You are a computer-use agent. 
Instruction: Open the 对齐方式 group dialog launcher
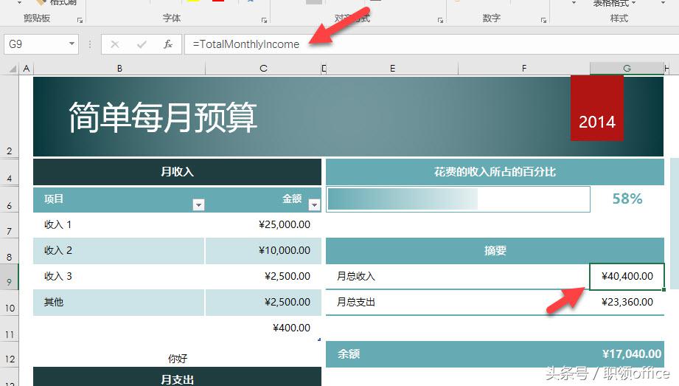point(440,20)
